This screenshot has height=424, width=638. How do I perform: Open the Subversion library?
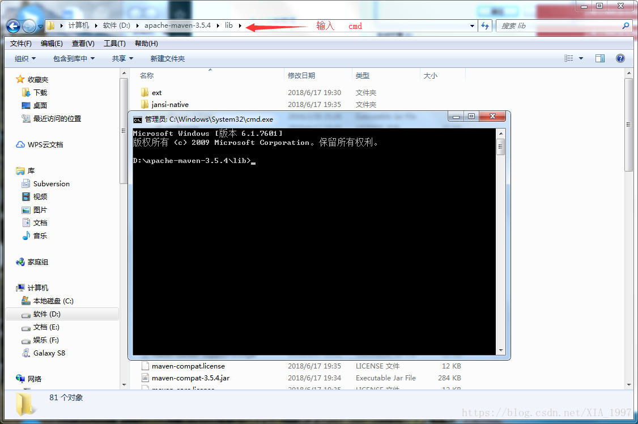click(x=51, y=184)
